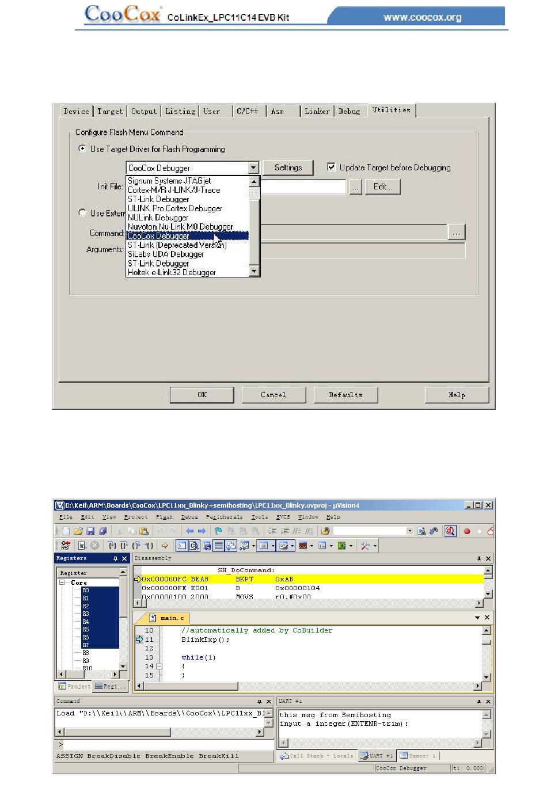Switch to the Debug options tab
Screen dimensions: 547x811
pyautogui.click(x=349, y=112)
